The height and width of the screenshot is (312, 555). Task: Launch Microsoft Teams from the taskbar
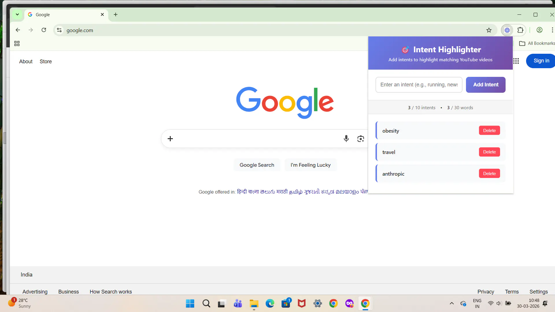coord(238,304)
